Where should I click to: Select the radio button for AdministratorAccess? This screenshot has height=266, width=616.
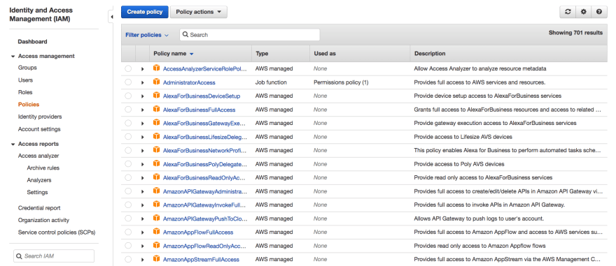(x=128, y=82)
